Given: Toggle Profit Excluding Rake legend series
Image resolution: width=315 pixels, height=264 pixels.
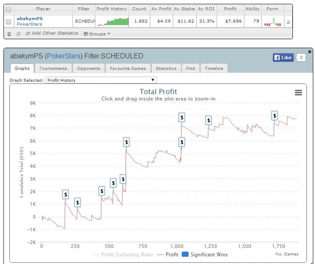Looking at the screenshot, I should click(x=123, y=255).
